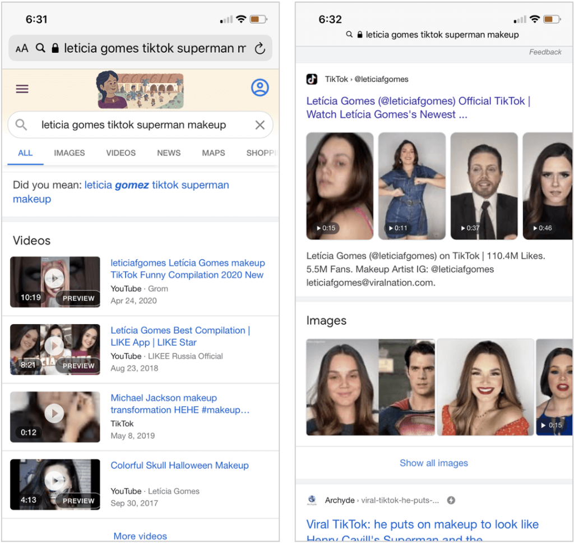Image resolution: width=574 pixels, height=543 pixels.
Task: Tap padlock icon in right phone address bar
Action: 360,34
